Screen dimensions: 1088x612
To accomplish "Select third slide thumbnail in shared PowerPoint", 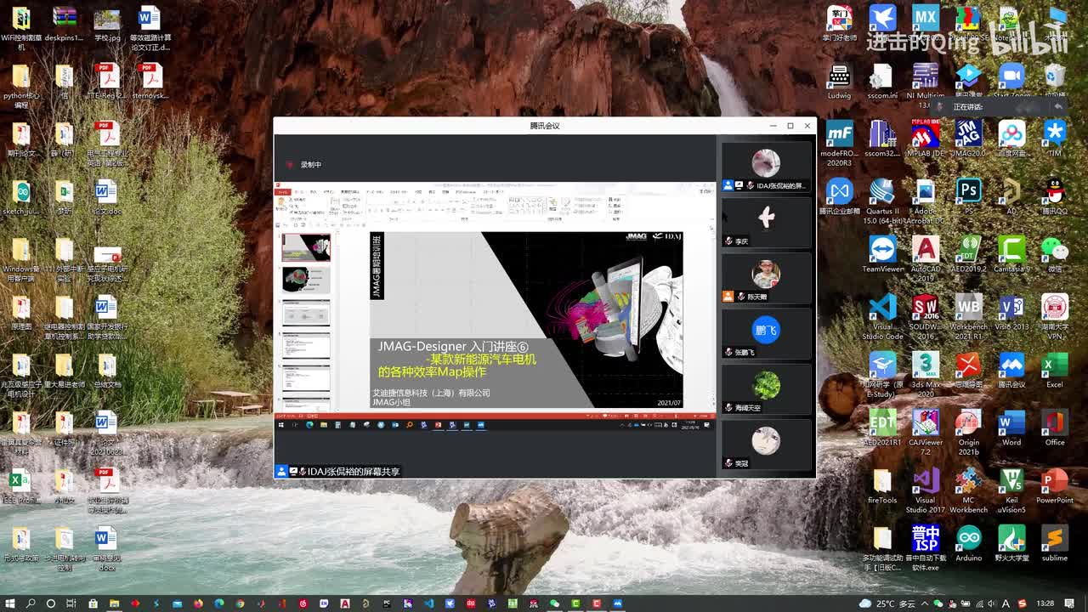I will click(305, 312).
